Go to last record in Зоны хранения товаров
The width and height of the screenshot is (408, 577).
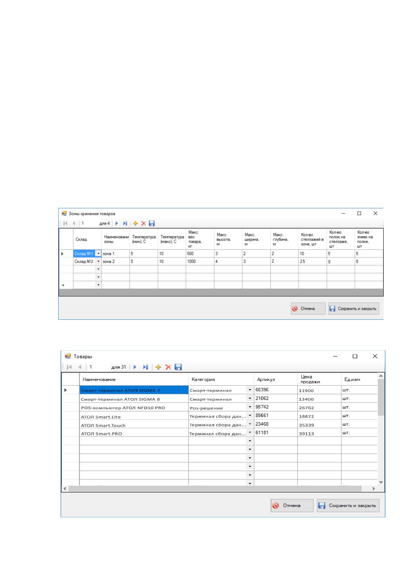point(125,223)
